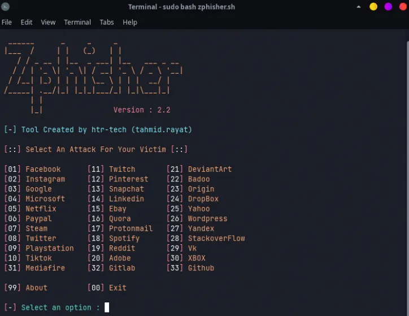Click the '[23] Origin' entry
This screenshot has width=409, height=316.
[190, 189]
